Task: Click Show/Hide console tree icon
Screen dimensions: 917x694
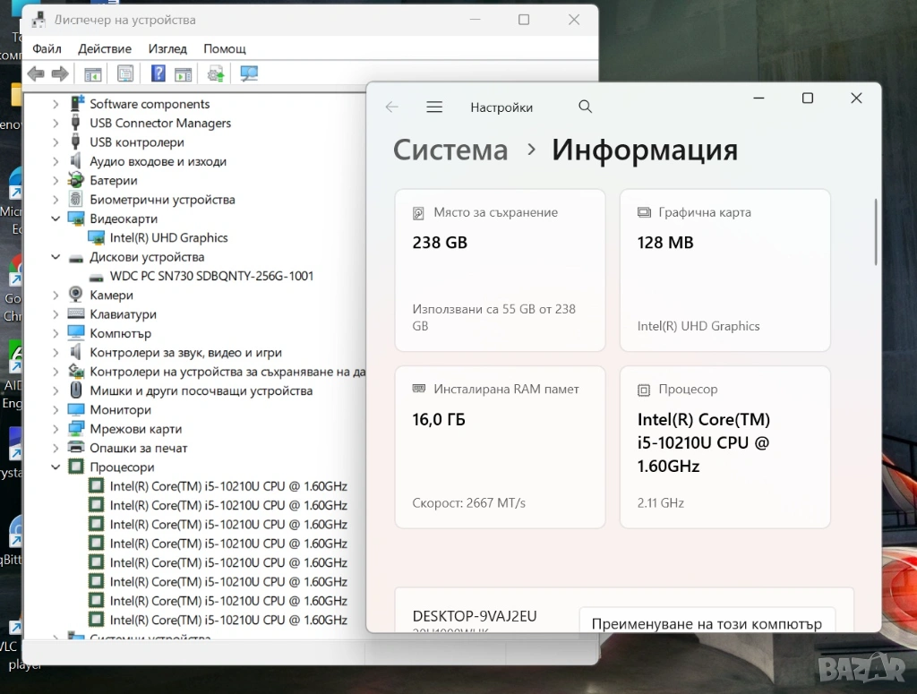Action: tap(92, 73)
